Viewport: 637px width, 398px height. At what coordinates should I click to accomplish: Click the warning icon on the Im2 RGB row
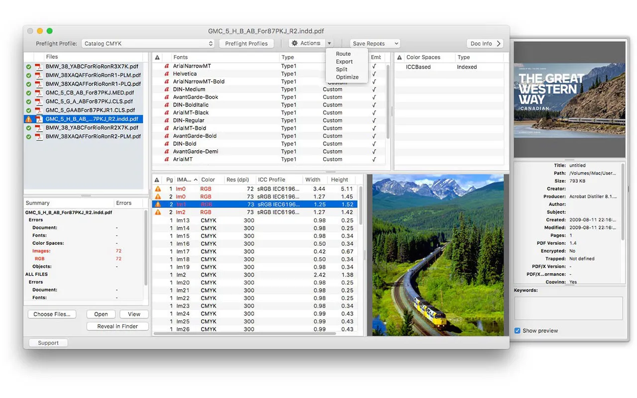[x=158, y=212]
